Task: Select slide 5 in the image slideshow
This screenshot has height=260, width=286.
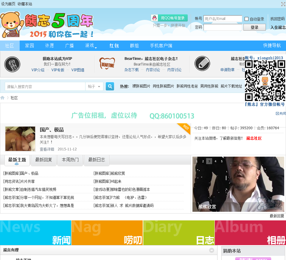Action: (x=222, y=161)
